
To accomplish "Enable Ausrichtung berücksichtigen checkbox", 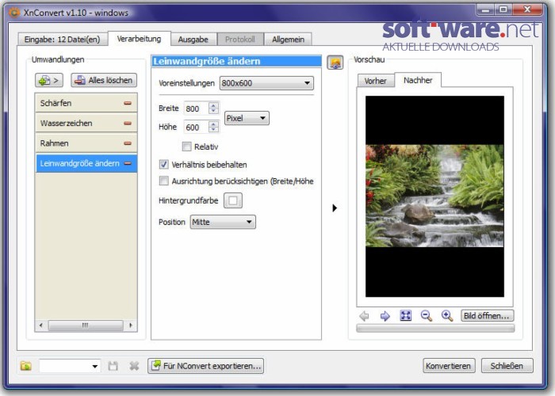I will click(x=163, y=181).
